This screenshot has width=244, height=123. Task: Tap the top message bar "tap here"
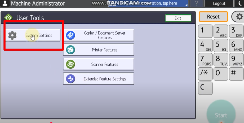[x=148, y=3]
